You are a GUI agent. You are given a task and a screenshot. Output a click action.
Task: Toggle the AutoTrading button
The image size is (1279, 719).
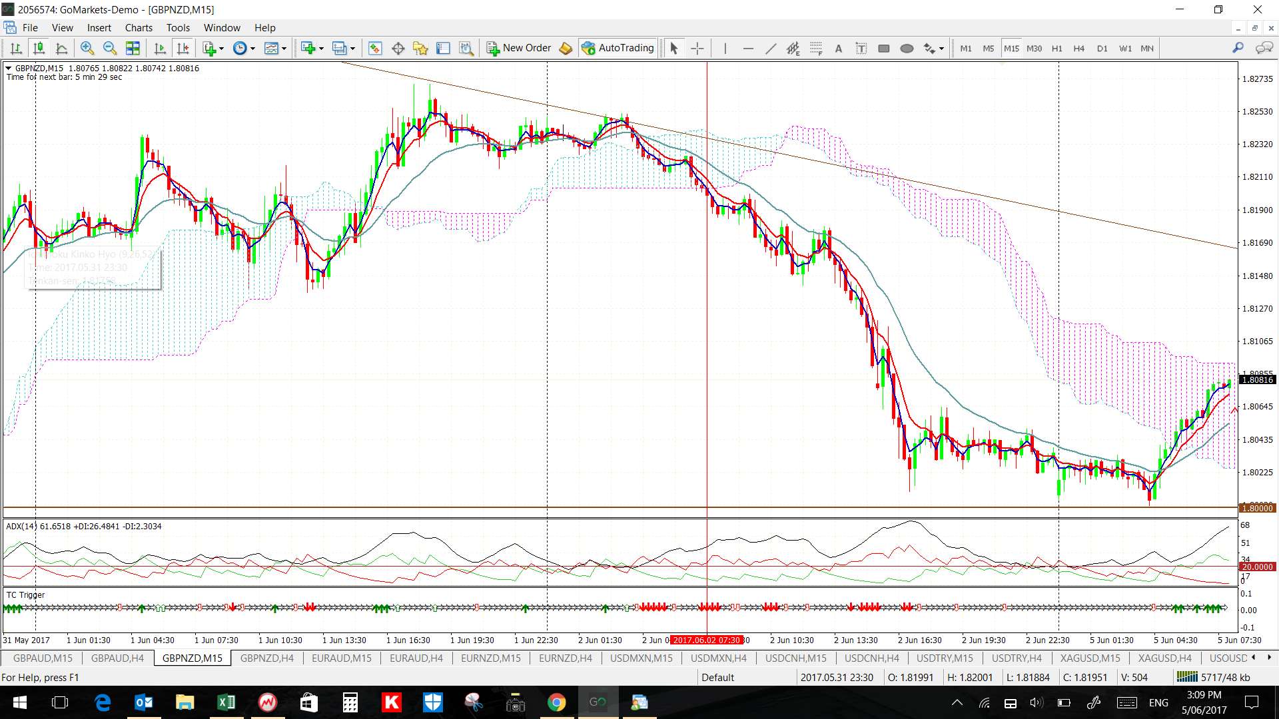click(x=618, y=48)
